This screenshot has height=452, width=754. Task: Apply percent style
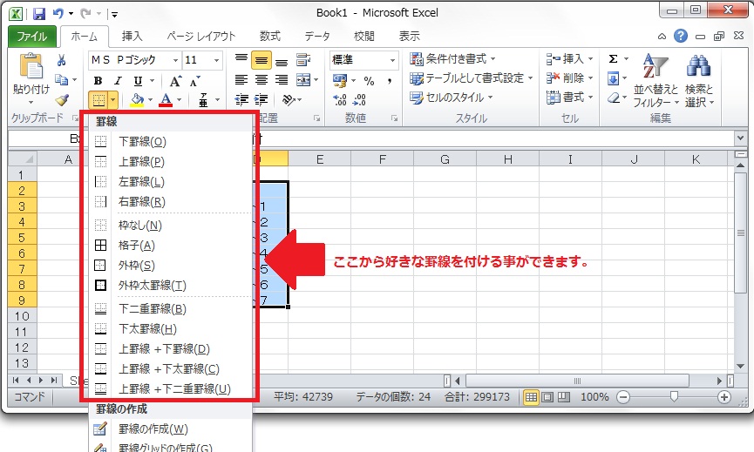369,81
